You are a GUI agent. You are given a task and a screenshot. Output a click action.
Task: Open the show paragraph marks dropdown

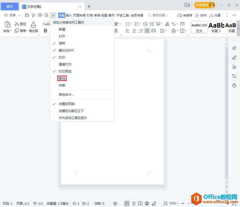(x=177, y=24)
